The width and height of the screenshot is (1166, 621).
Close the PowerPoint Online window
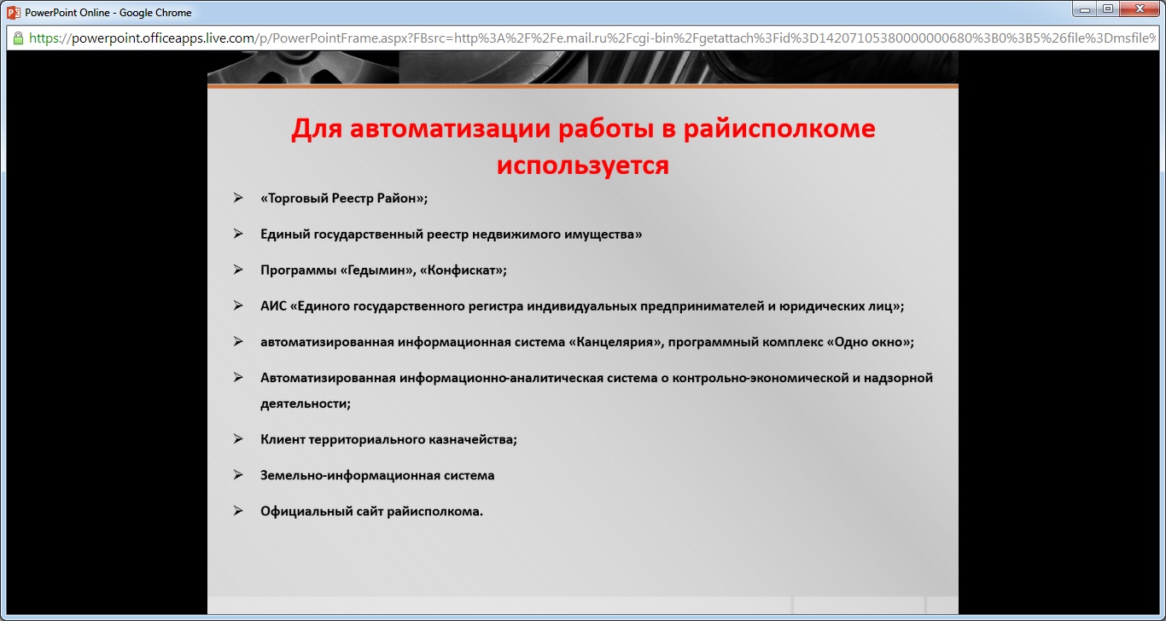pyautogui.click(x=1140, y=9)
